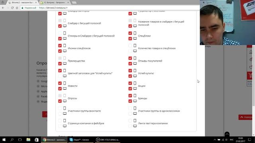Uncheck mobile checkbox for Отзывы покупателей
Image resolution: width=255 pixels, height=143 pixels.
tap(130, 58)
